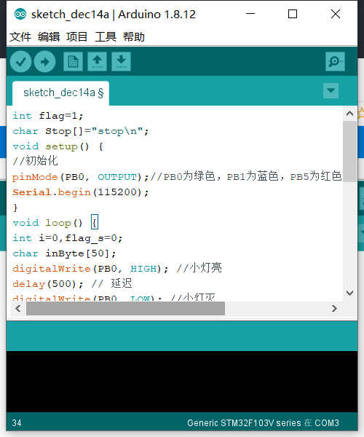Click the 'char inByte[50];' line
Screen dimensions: 364x437
64,253
